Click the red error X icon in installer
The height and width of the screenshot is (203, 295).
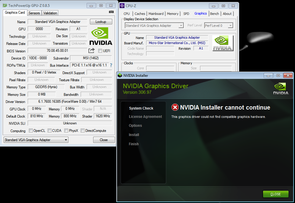(175, 107)
